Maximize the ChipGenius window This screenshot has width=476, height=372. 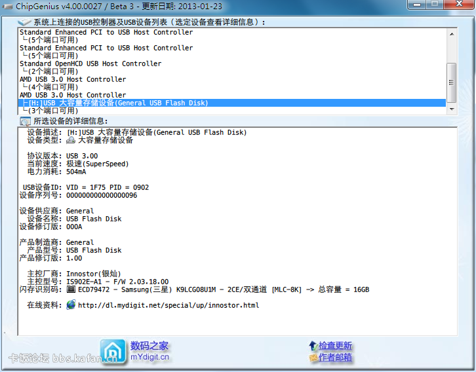(435, 4)
